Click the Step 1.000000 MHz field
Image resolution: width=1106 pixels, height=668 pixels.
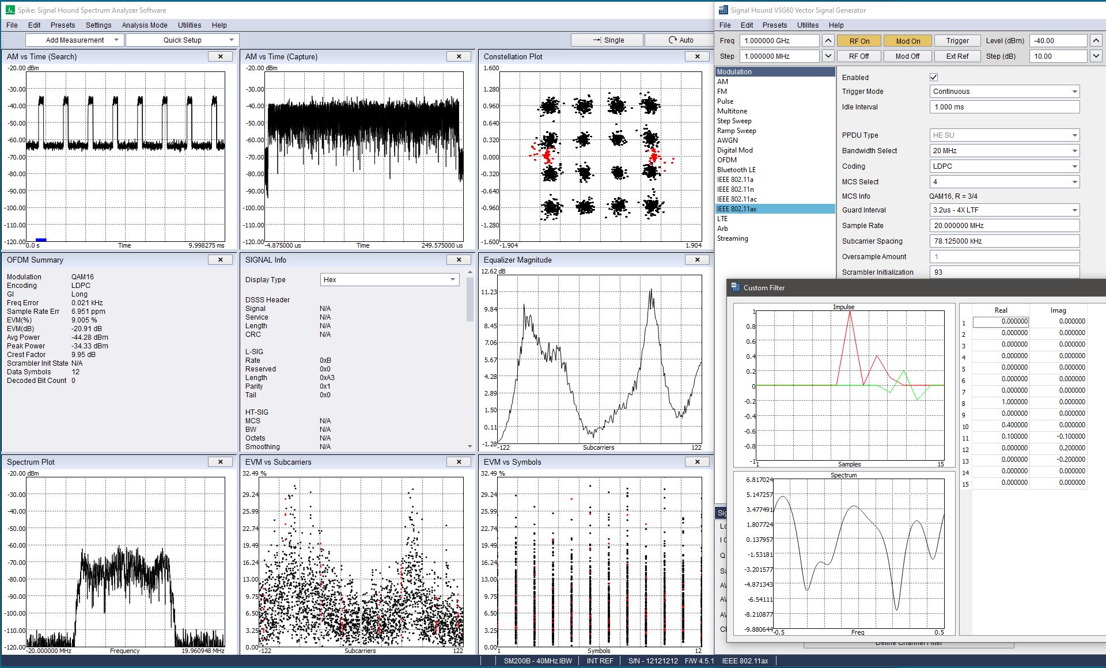click(779, 56)
